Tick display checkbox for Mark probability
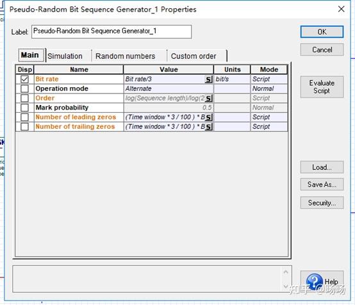Image resolution: width=355 pixels, height=305 pixels. [24, 108]
